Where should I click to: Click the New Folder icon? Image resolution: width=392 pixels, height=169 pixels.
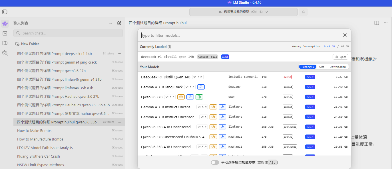point(17,44)
